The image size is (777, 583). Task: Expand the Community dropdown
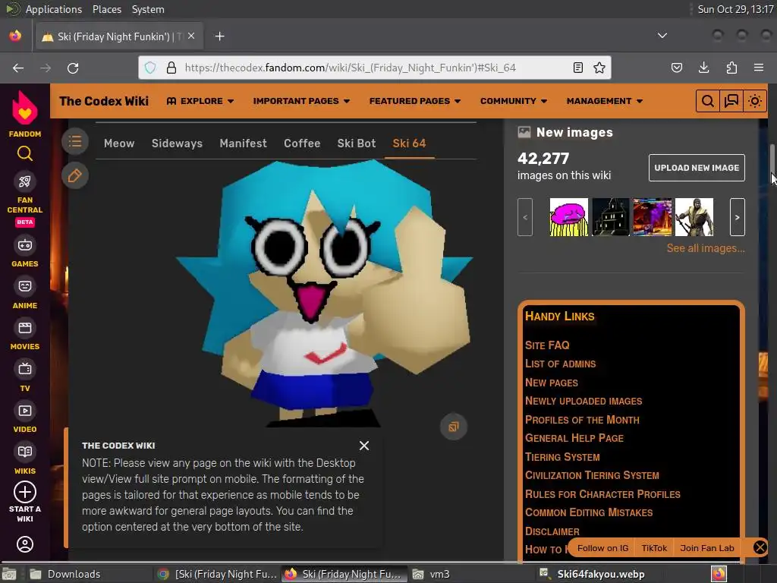(x=514, y=101)
